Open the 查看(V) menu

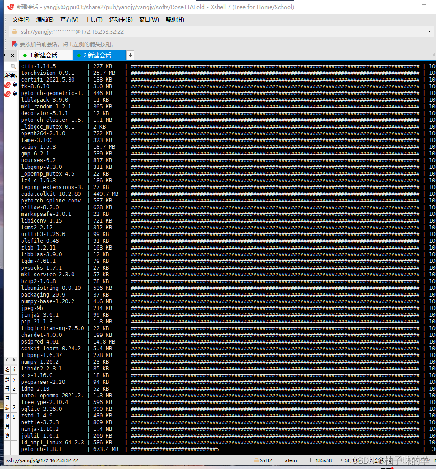point(69,20)
